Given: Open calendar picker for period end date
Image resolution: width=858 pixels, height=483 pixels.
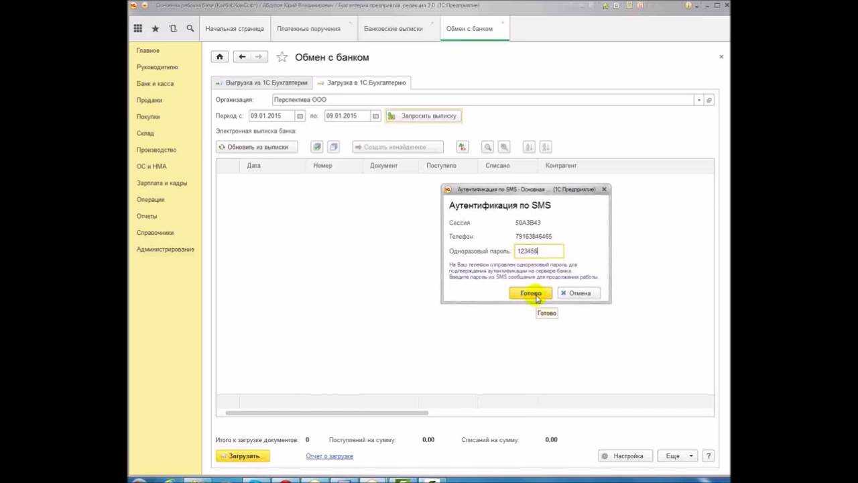Looking at the screenshot, I should pos(376,116).
